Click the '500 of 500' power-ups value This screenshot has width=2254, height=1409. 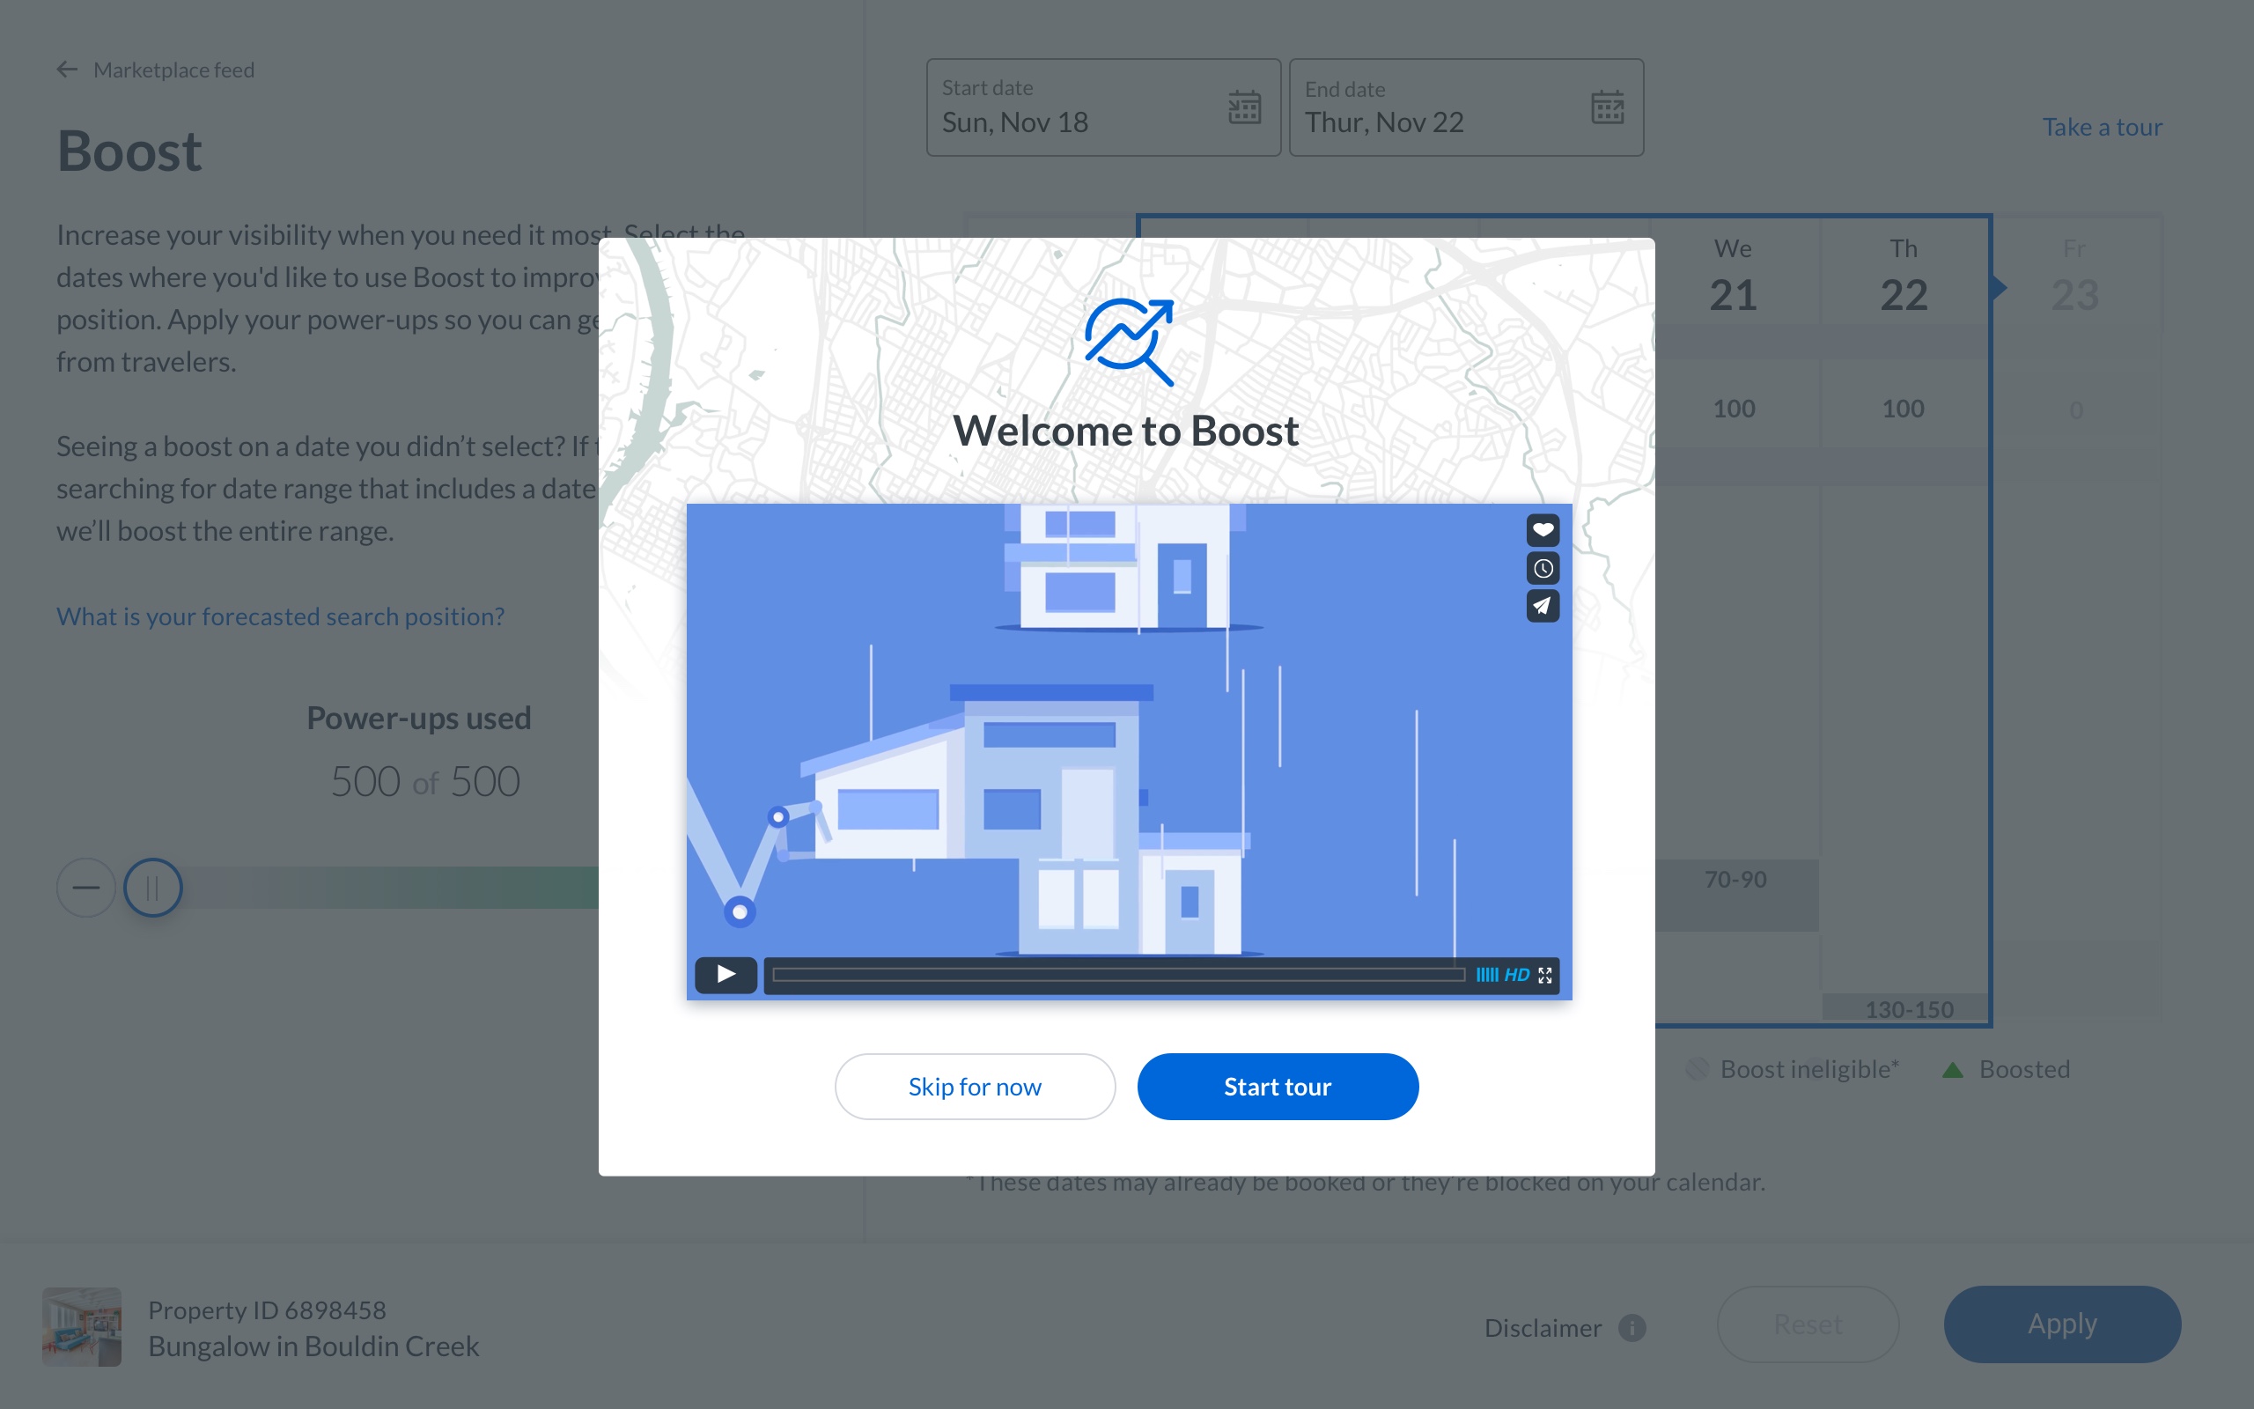[x=424, y=781]
